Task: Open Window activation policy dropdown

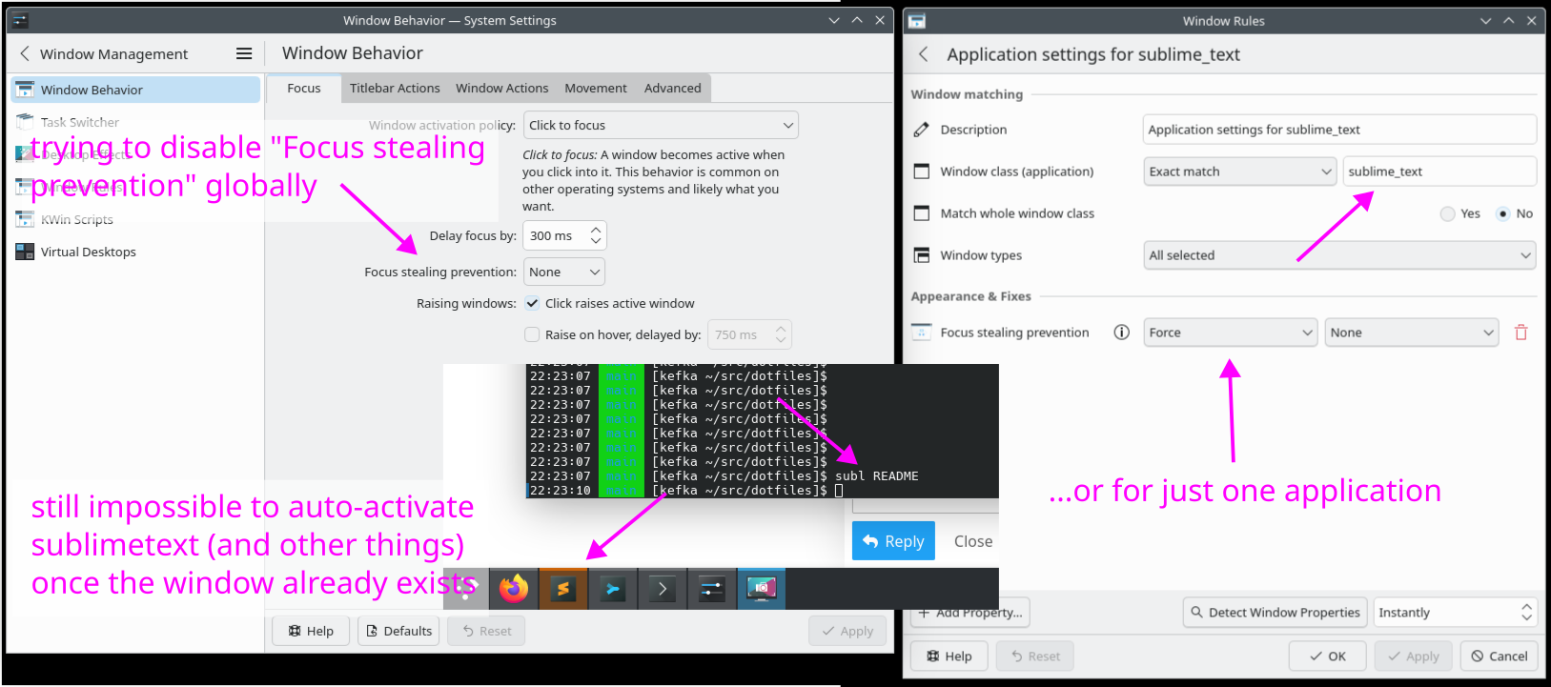Action: pyautogui.click(x=661, y=125)
